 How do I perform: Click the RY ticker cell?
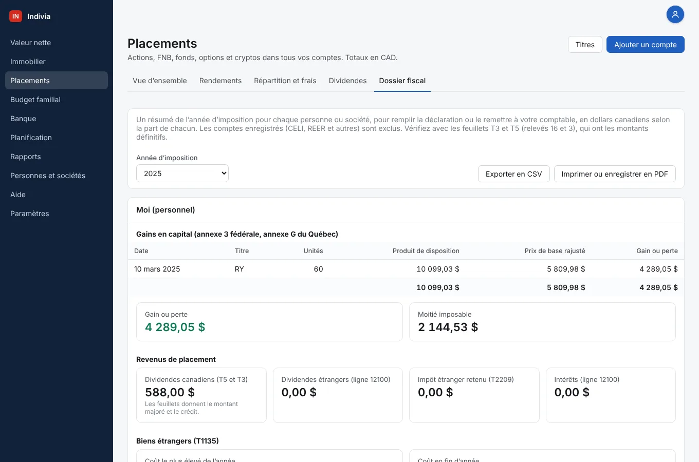(x=240, y=269)
